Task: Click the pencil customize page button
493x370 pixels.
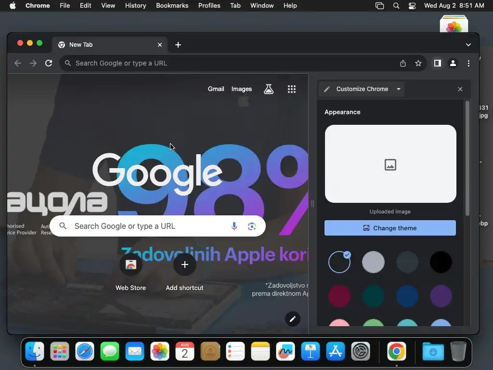Action: (x=292, y=319)
